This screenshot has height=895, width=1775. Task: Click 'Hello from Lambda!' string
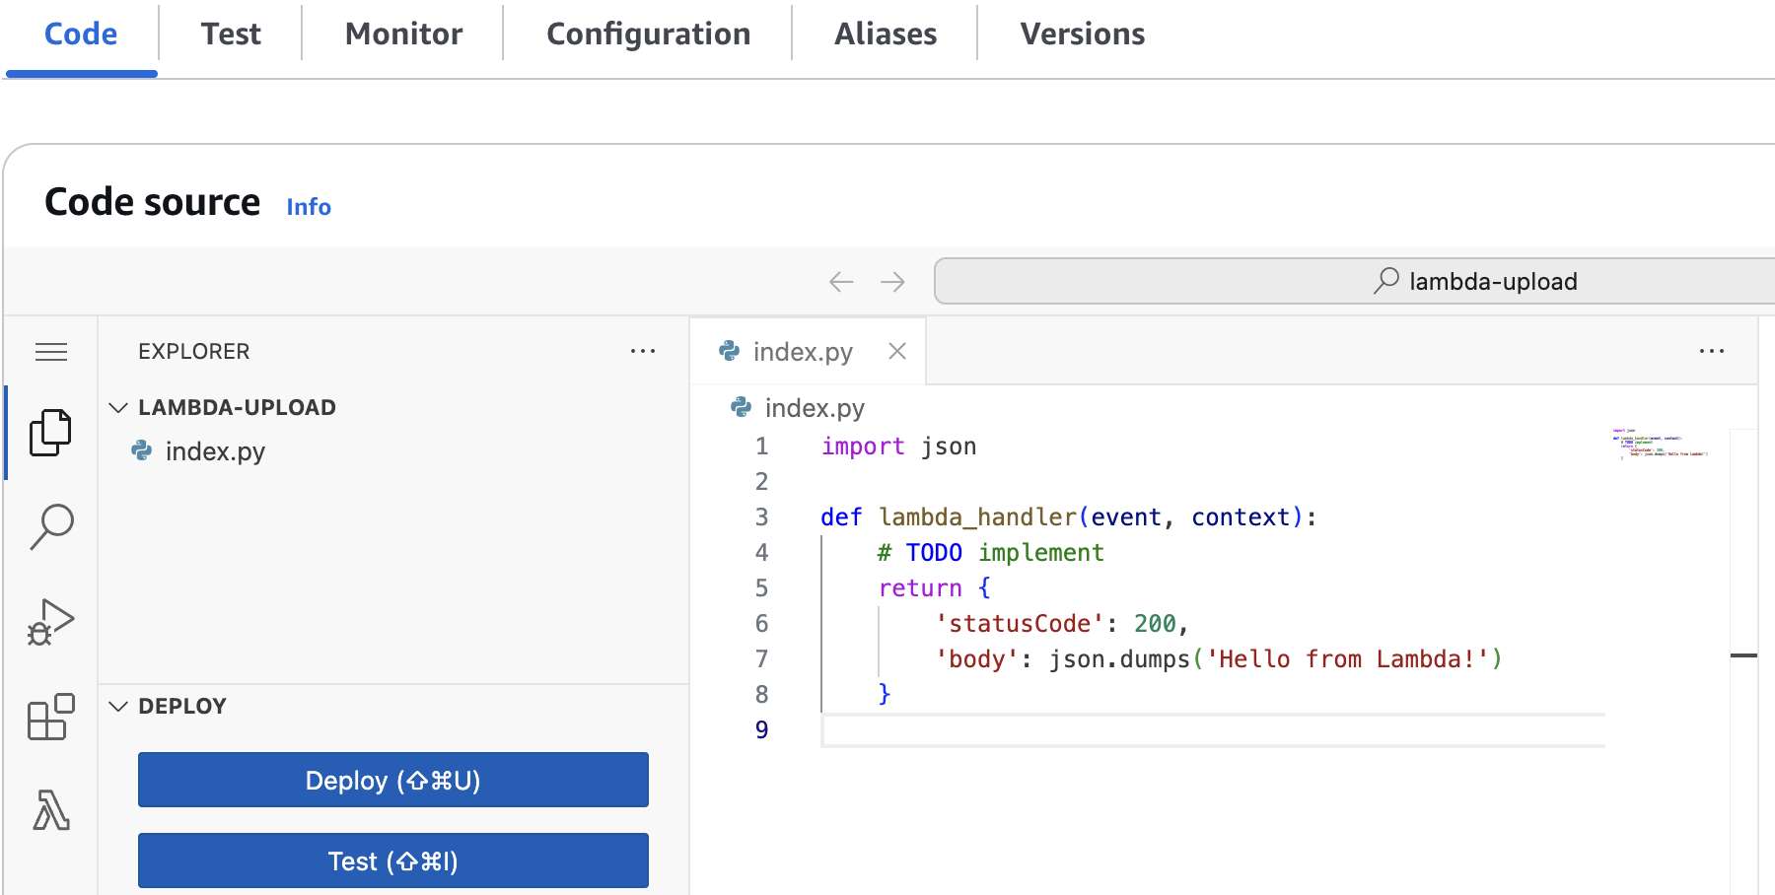(x=1348, y=659)
